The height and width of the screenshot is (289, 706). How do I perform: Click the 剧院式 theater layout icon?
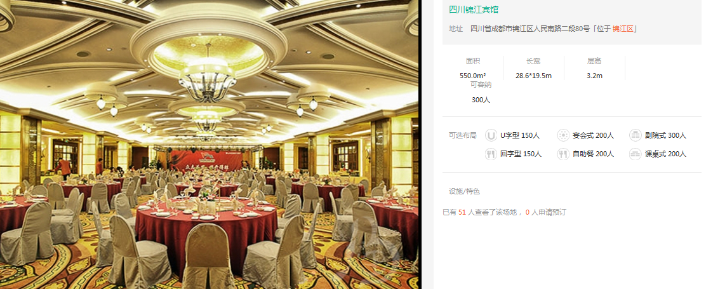[636, 135]
